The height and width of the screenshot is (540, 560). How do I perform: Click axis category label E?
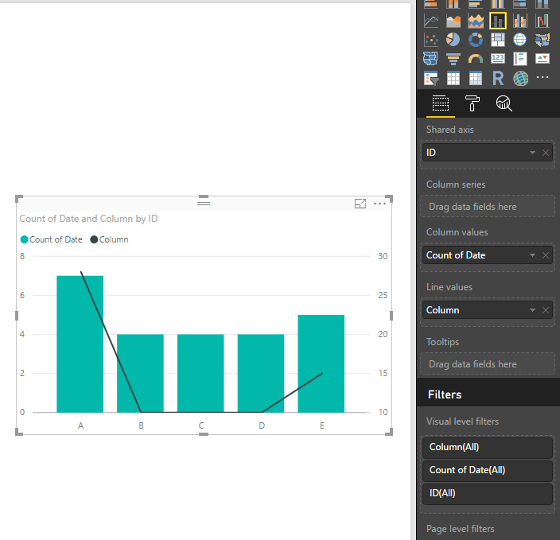(x=322, y=425)
